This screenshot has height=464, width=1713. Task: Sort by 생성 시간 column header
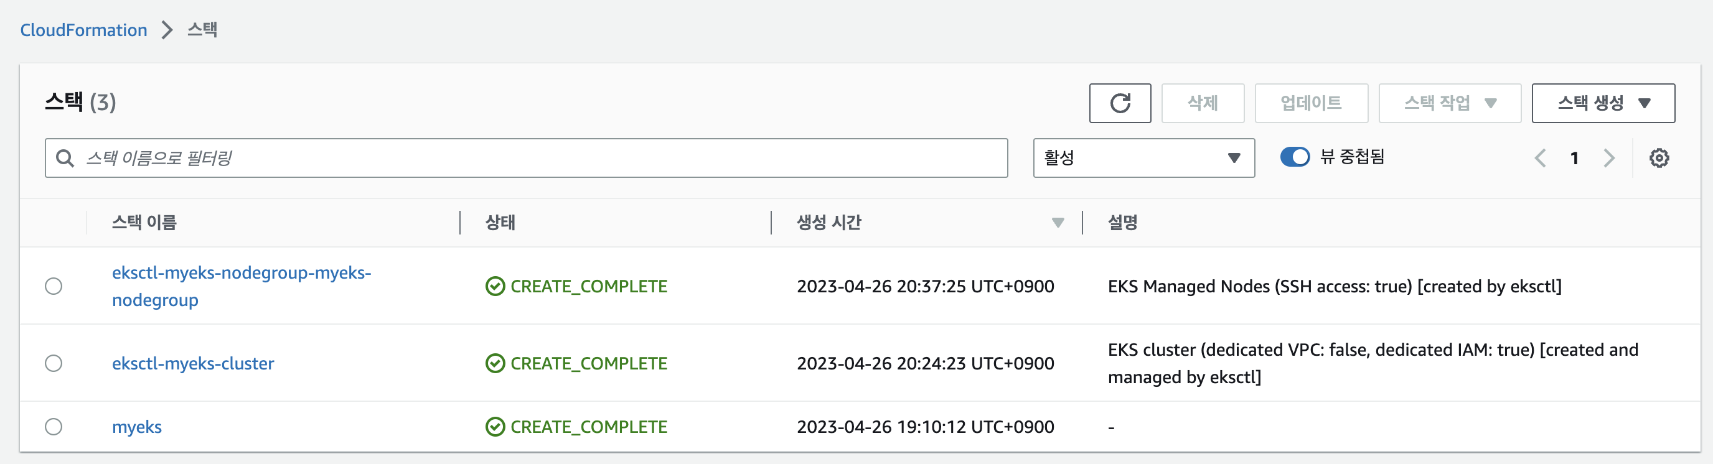[828, 223]
